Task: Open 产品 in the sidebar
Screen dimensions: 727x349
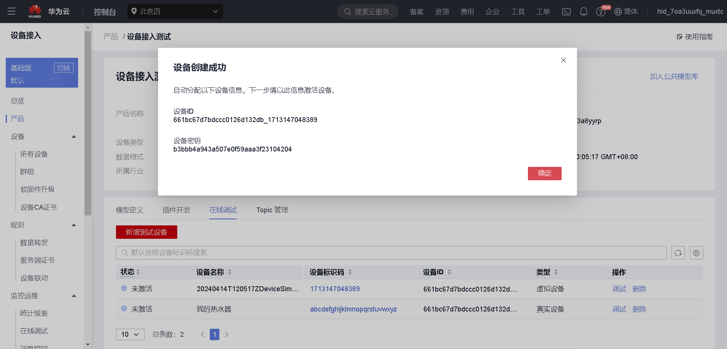Action: [x=17, y=119]
